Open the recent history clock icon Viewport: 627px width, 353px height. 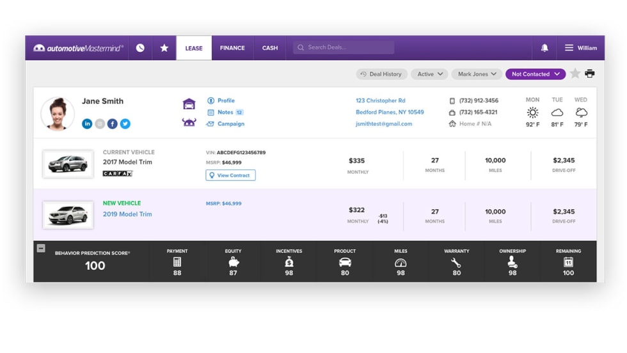[140, 48]
